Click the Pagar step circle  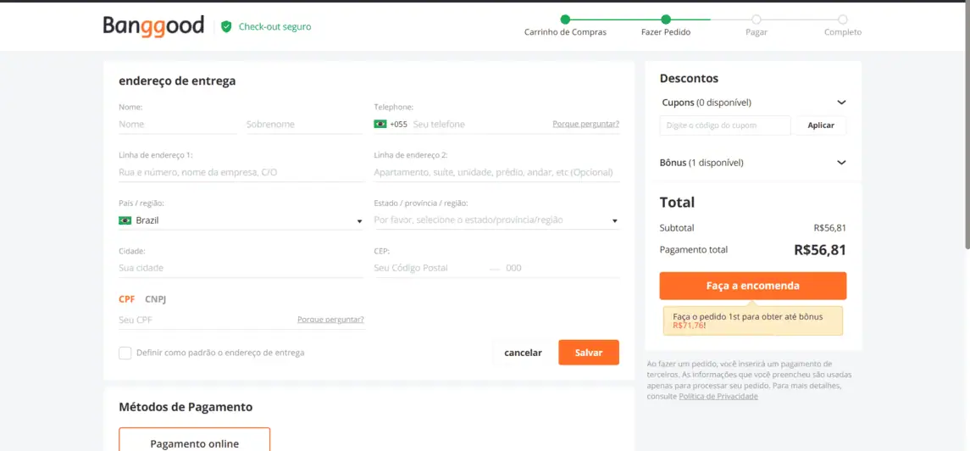point(756,19)
